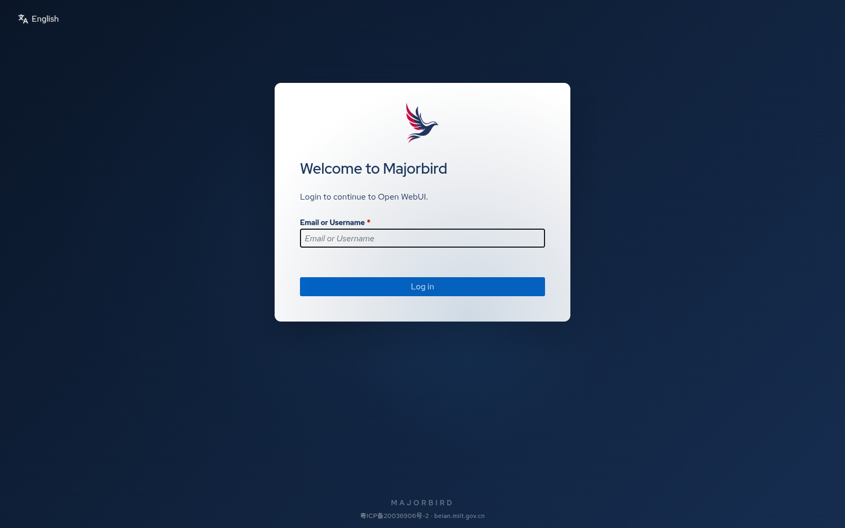Click the translate language icon
The height and width of the screenshot is (528, 845).
click(x=23, y=19)
